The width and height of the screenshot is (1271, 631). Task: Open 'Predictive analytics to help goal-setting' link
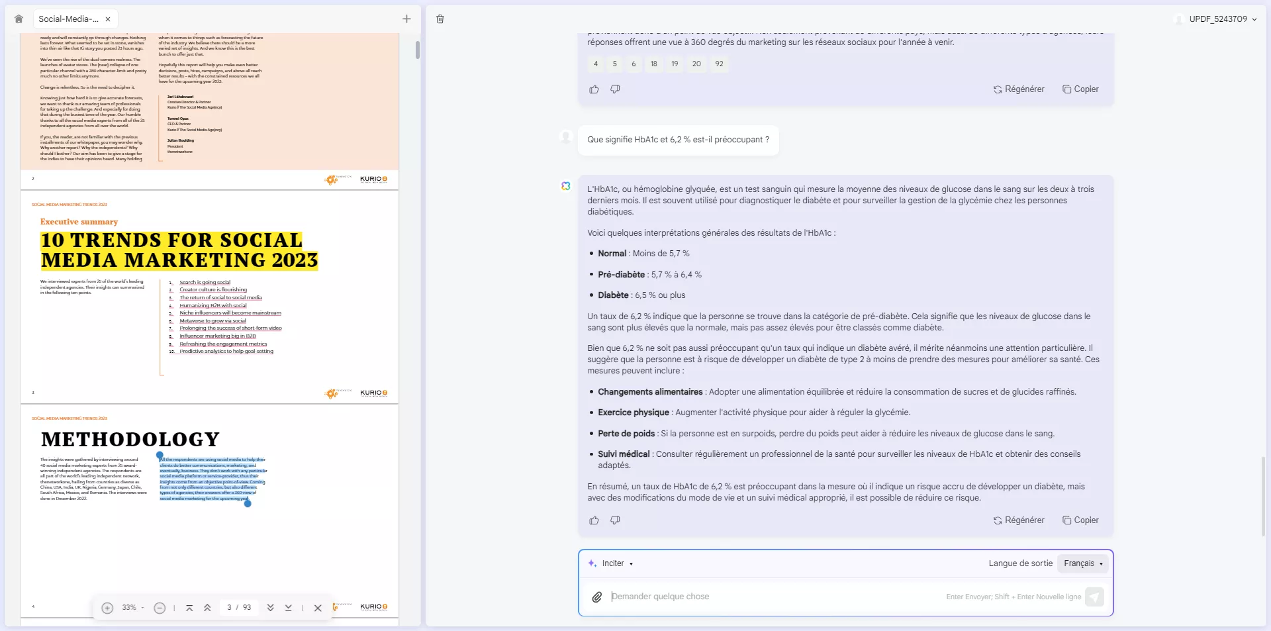pos(226,352)
